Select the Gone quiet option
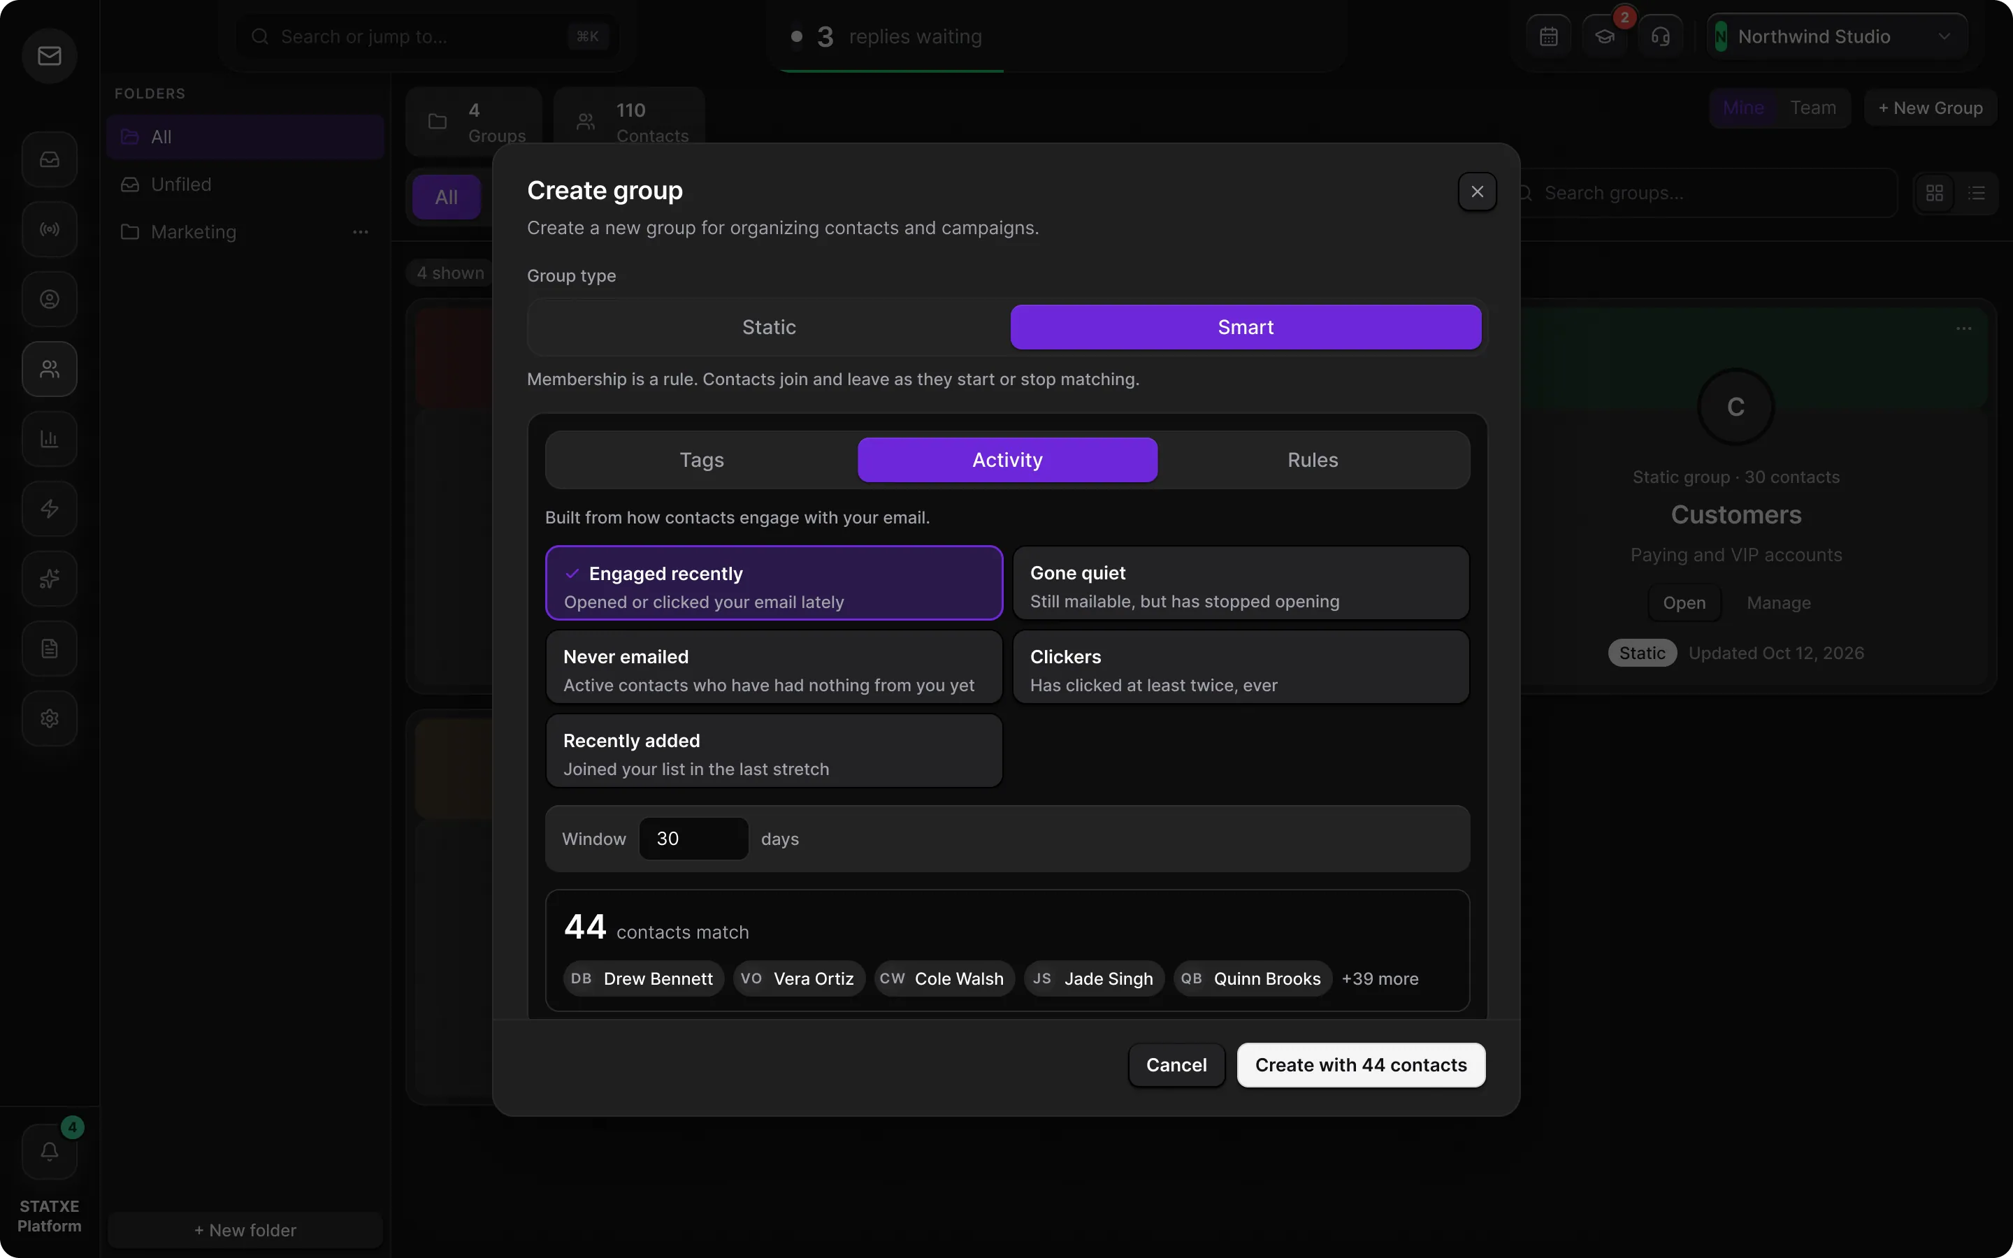Image resolution: width=2013 pixels, height=1258 pixels. (1240, 584)
